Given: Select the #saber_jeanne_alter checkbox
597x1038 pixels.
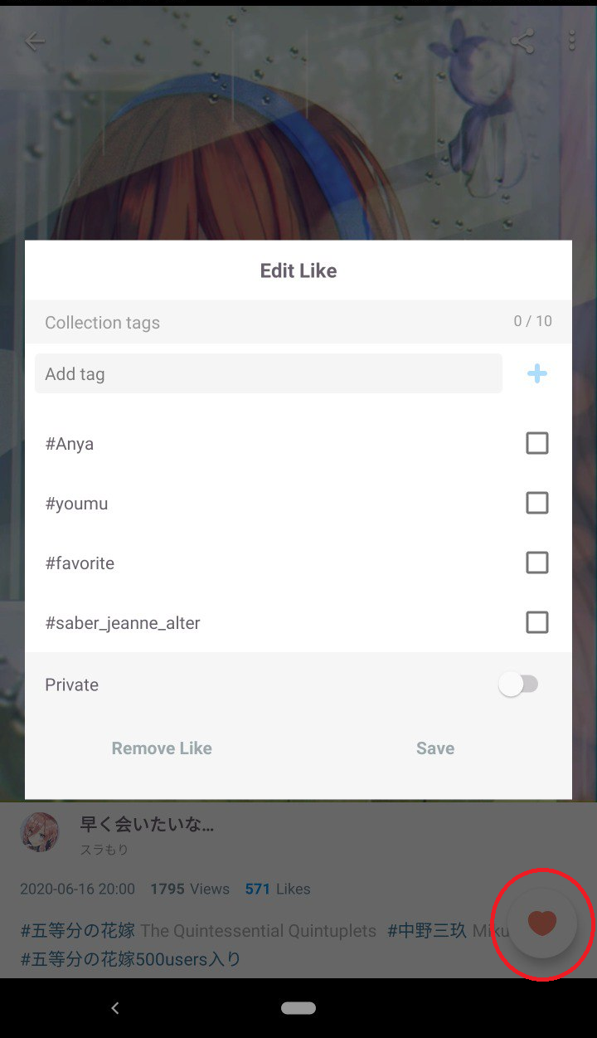Looking at the screenshot, I should [x=537, y=622].
